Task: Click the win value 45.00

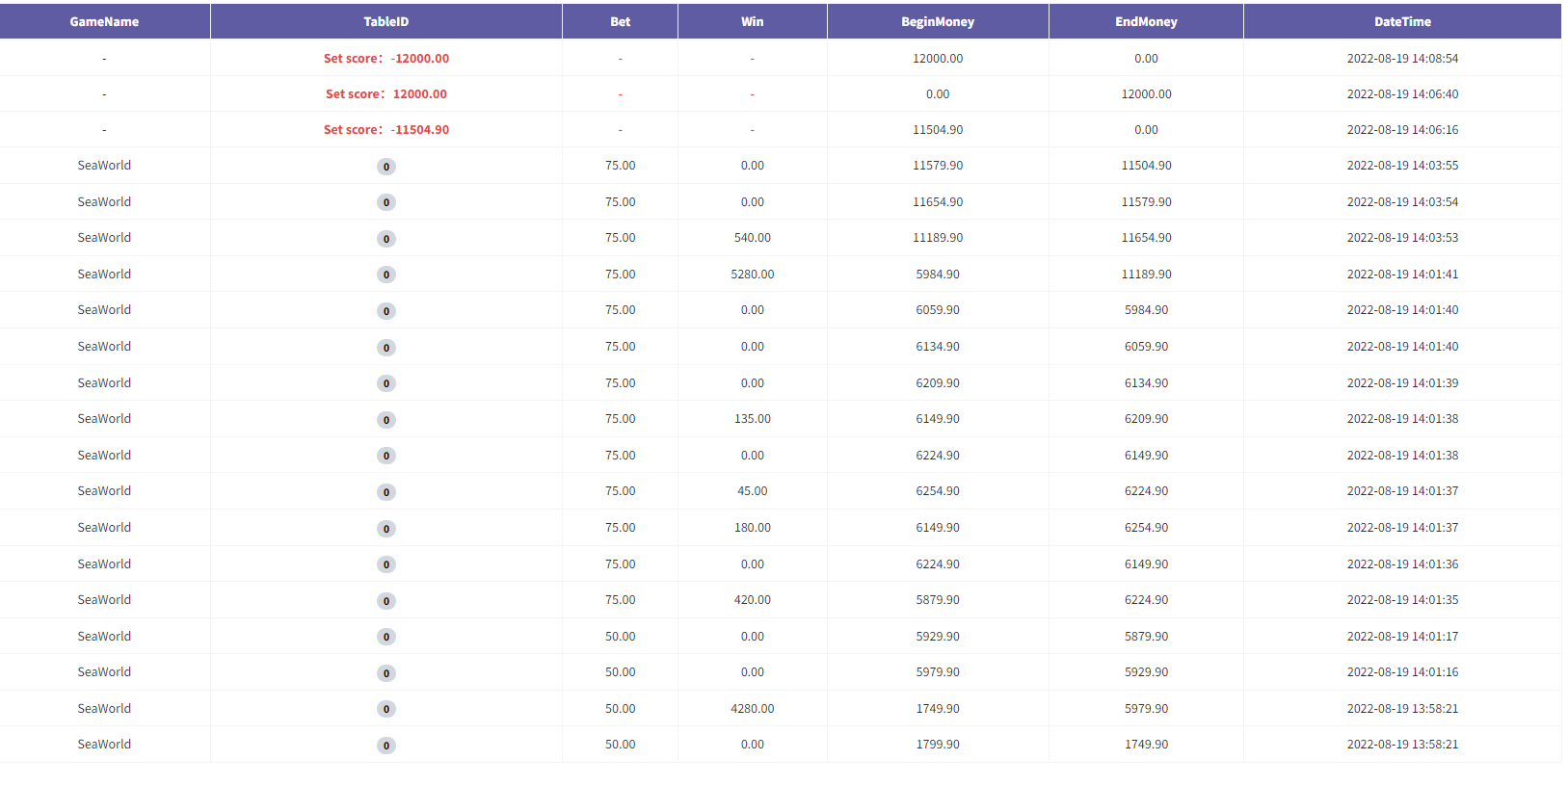Action: tap(752, 490)
